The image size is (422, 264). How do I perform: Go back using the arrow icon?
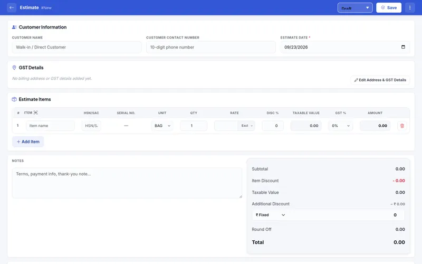tap(11, 7)
